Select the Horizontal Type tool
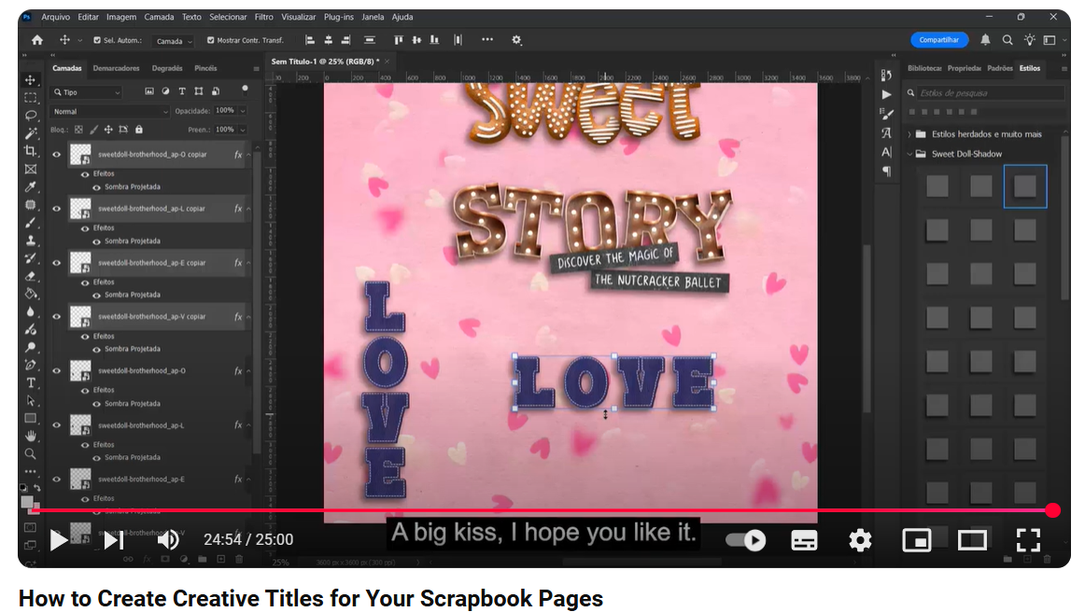Screen dimensions: 1085x612 pyautogui.click(x=31, y=383)
